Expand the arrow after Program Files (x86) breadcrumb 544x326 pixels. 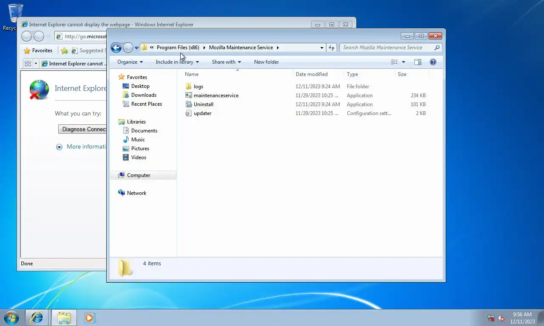point(204,48)
